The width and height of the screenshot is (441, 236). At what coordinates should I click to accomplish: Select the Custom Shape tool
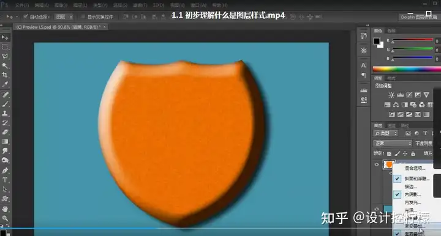[x=5, y=199]
